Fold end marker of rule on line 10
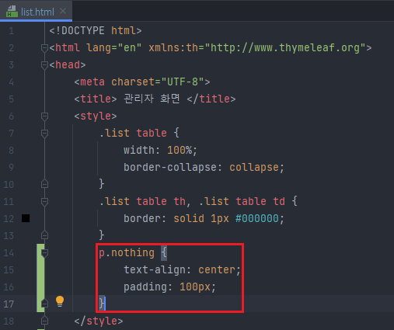This screenshot has height=330, width=394. click(44, 184)
